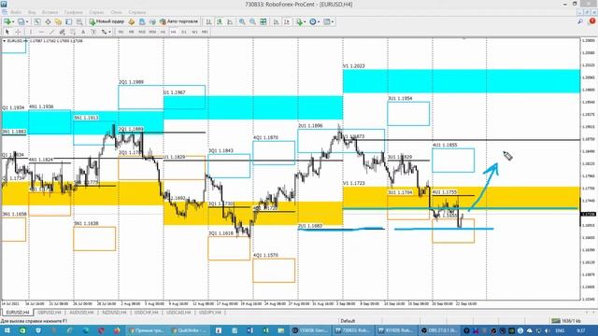The width and height of the screenshot is (598, 336).
Task: Switch chart to candlesticks icon
Action: (220, 21)
